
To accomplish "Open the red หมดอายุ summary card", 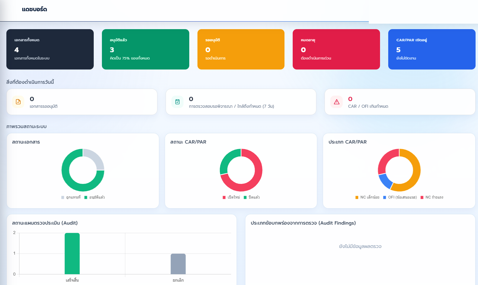I will tap(336, 49).
